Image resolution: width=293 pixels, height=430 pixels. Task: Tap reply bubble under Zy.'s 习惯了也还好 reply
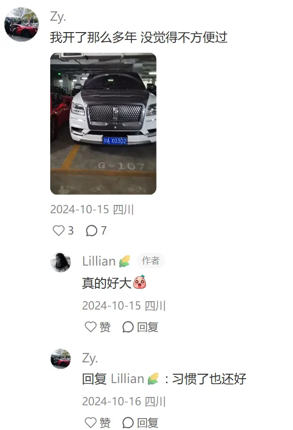[128, 423]
